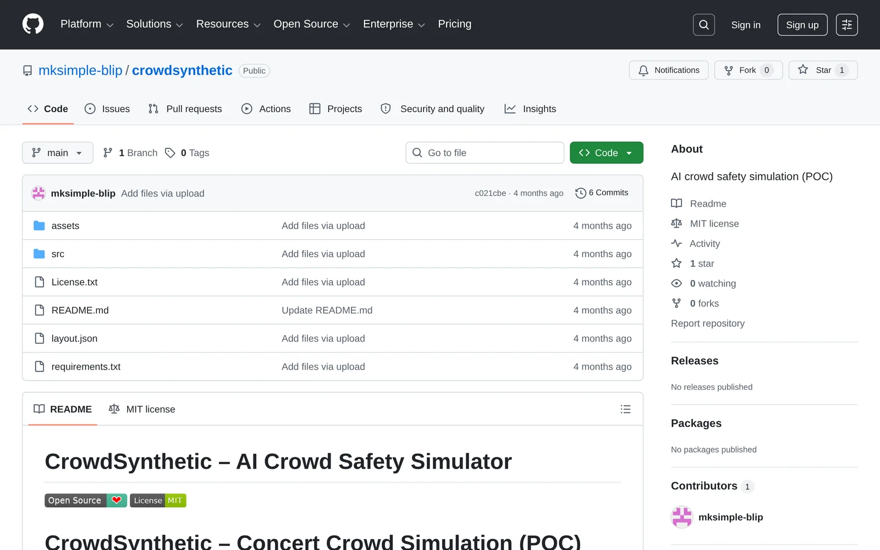Click the mksimple-blip contributor avatar

[682, 517]
